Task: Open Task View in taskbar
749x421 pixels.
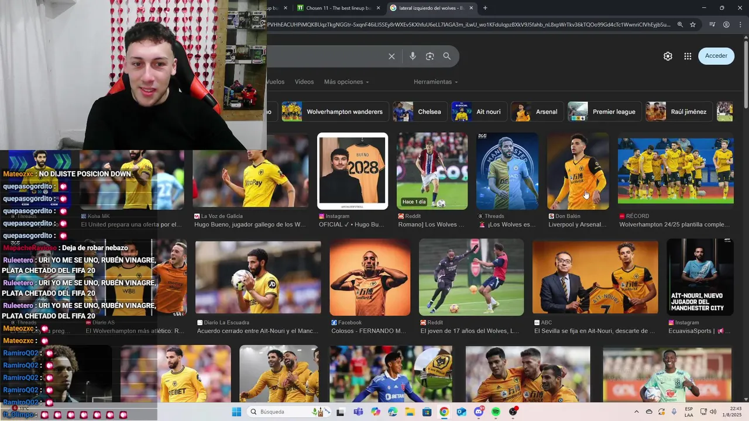Action: pyautogui.click(x=341, y=412)
